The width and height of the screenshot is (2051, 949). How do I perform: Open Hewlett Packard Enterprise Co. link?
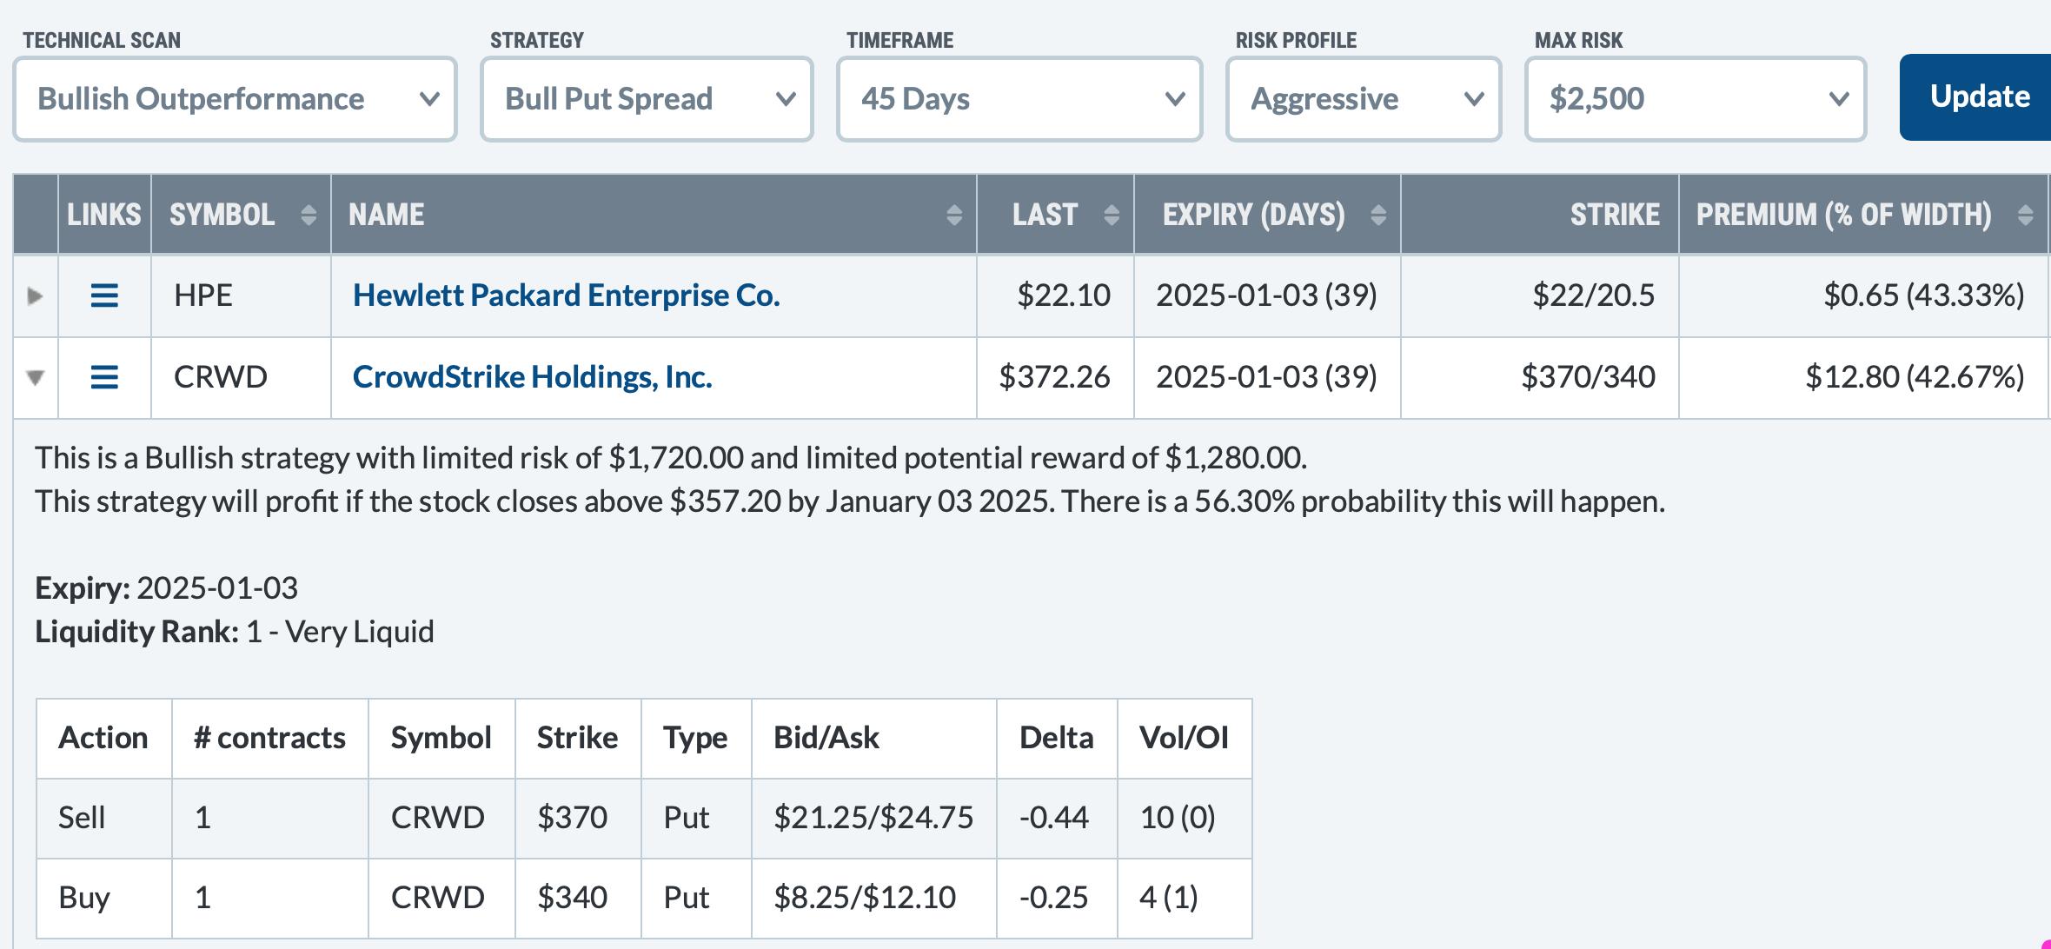(566, 296)
